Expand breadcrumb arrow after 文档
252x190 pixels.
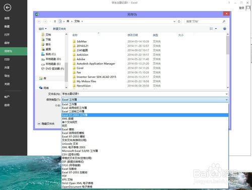point(82,21)
